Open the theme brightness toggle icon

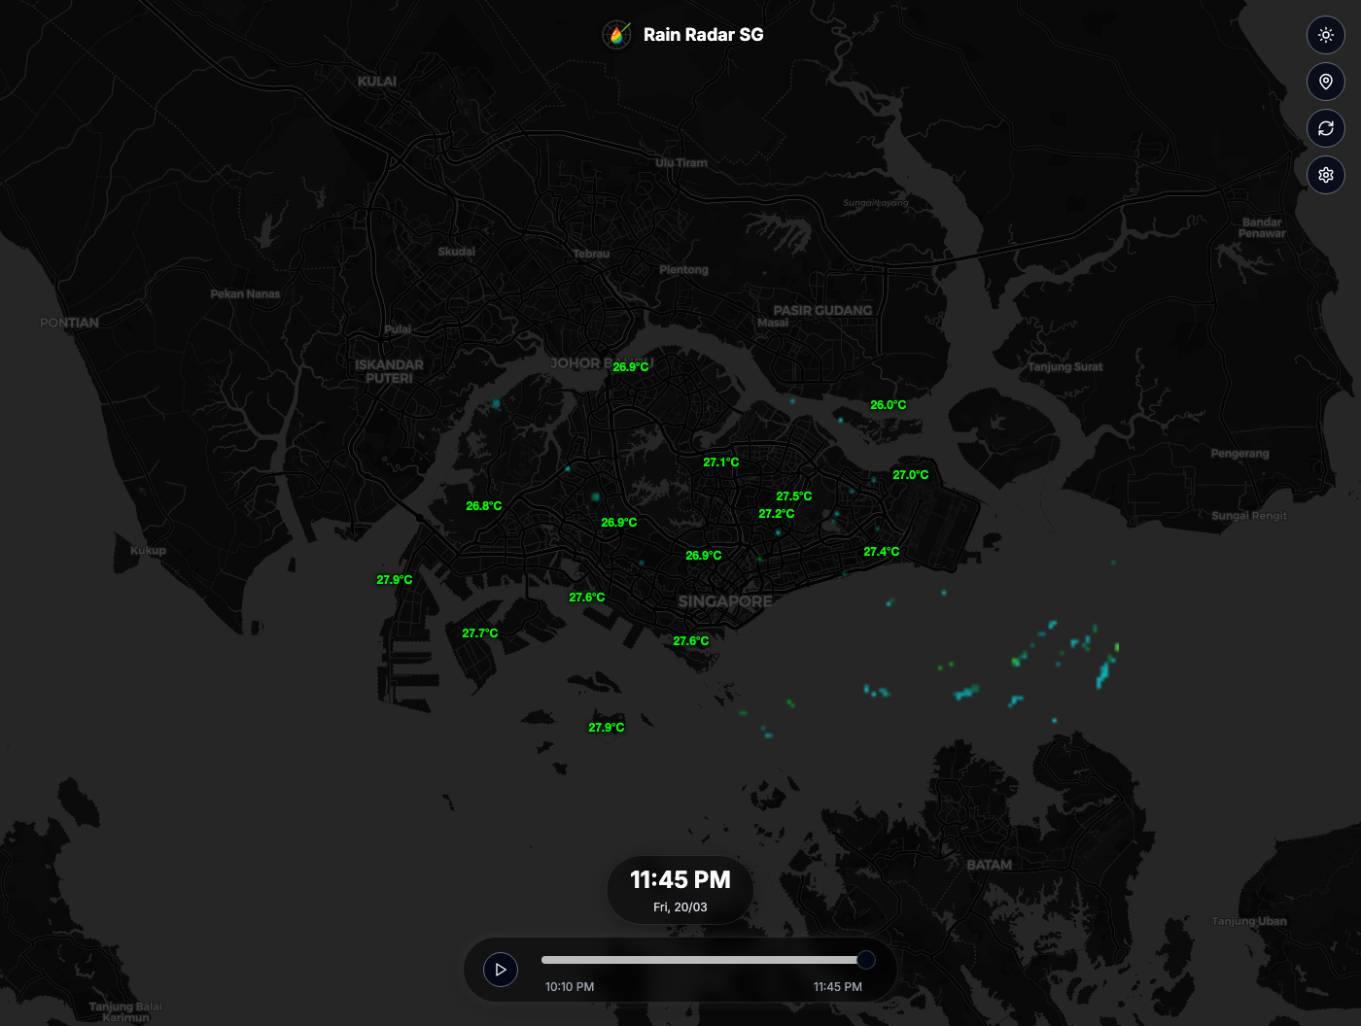pos(1326,35)
